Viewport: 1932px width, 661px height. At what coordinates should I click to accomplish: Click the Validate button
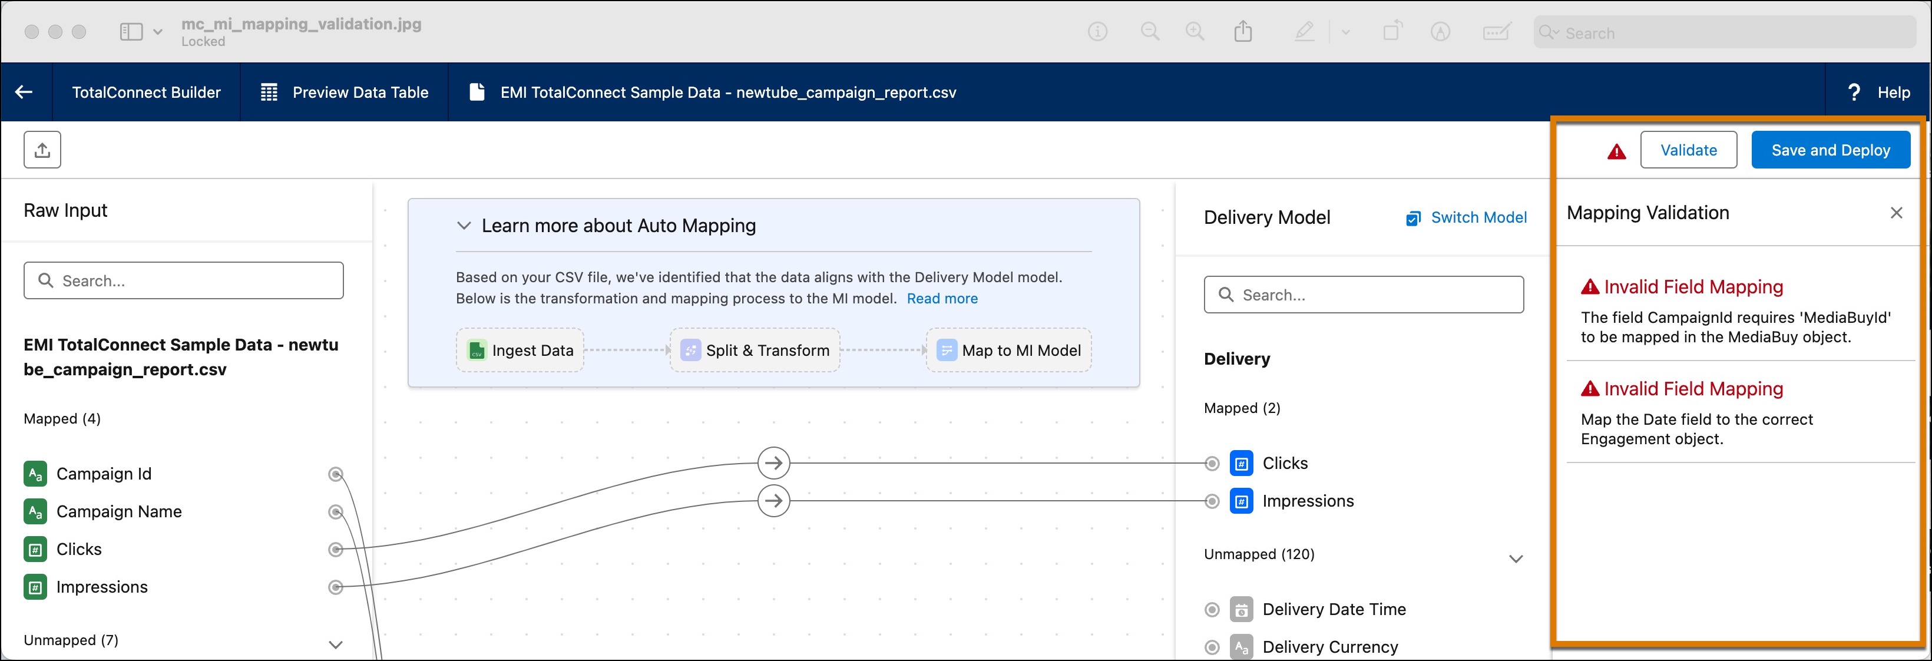[1688, 150]
